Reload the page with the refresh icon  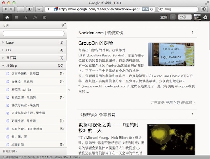152,9
